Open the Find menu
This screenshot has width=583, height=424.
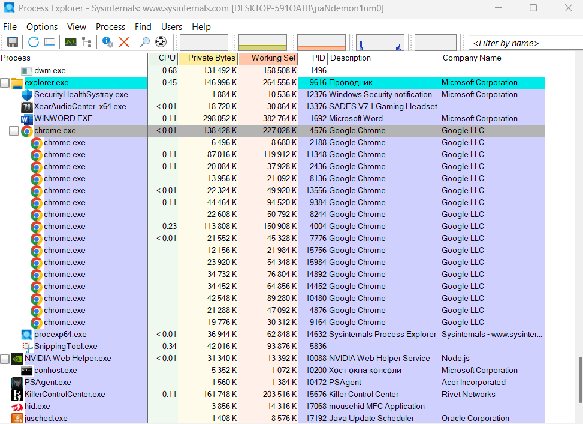point(143,27)
